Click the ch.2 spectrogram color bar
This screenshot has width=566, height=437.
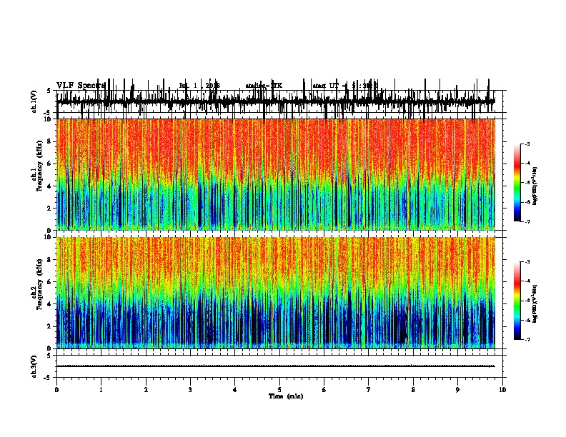click(517, 301)
